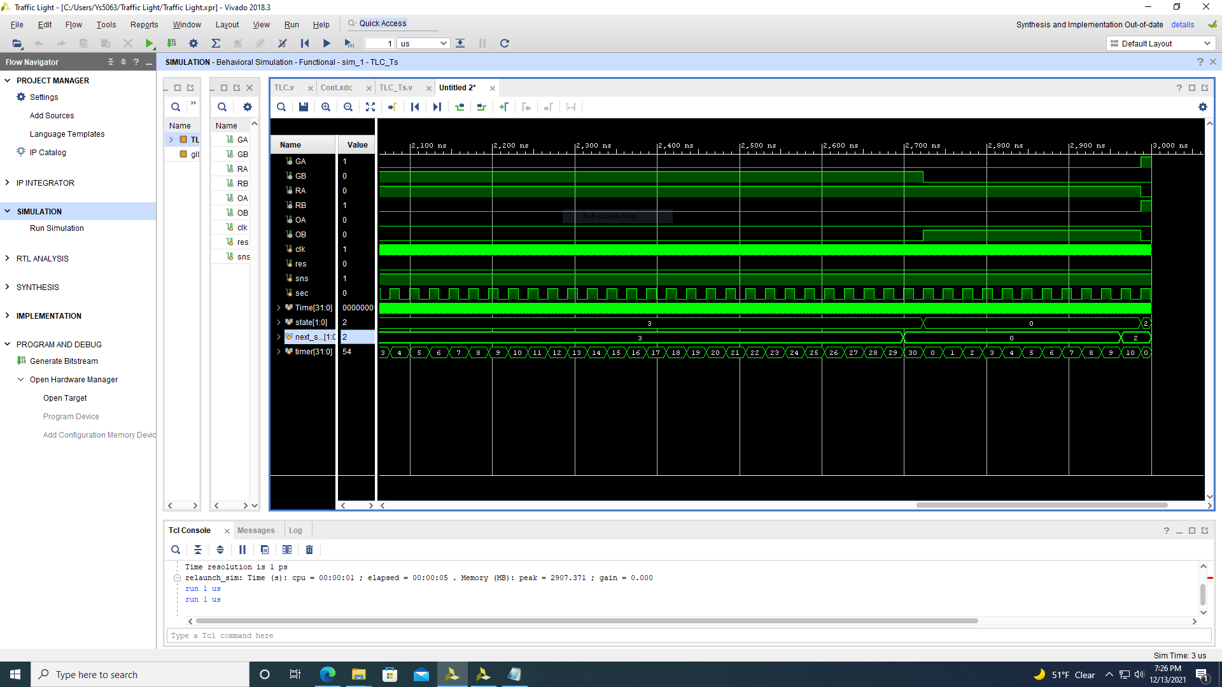Open the Default Layout dropdown
Image resolution: width=1222 pixels, height=687 pixels.
pyautogui.click(x=1160, y=43)
